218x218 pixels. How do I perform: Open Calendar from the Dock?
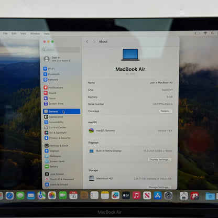click(x=73, y=195)
